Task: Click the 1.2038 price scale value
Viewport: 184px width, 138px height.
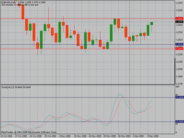Action: (x=179, y=69)
